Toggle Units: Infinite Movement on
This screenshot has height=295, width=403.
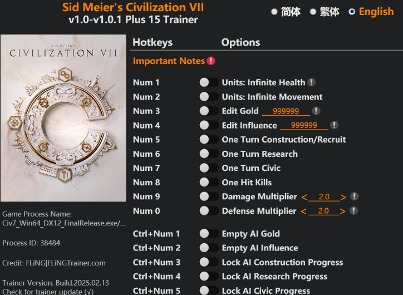click(x=209, y=97)
